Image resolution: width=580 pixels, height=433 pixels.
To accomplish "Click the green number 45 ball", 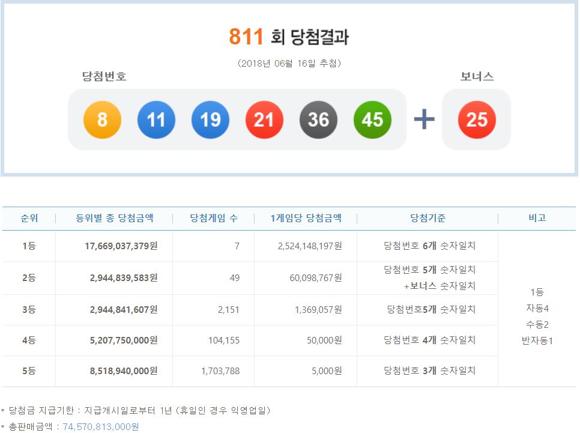I will pos(372,120).
